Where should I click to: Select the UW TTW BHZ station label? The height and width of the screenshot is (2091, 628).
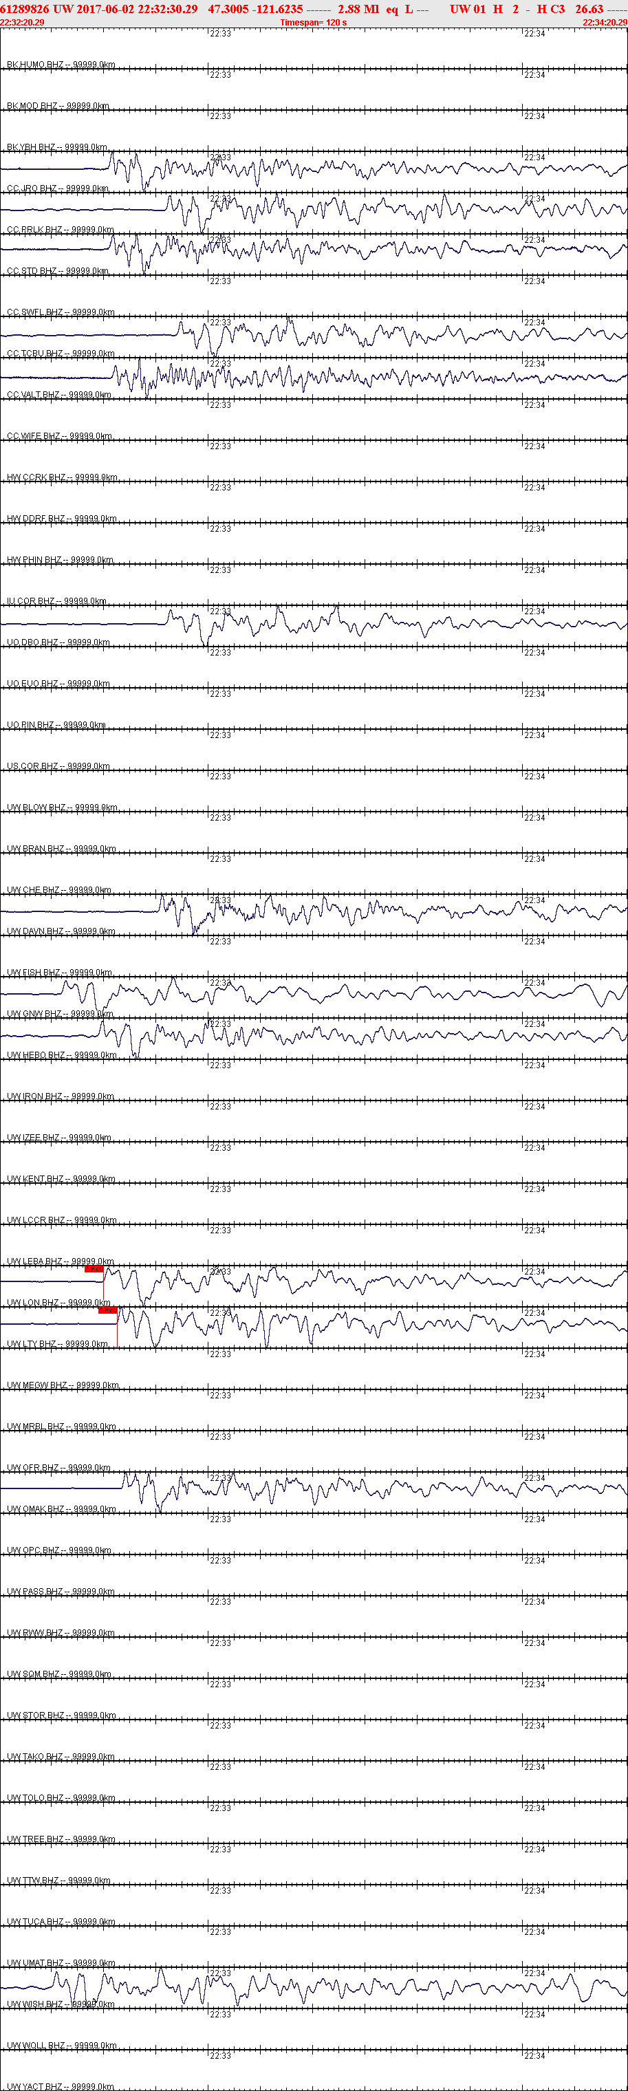(x=58, y=1881)
